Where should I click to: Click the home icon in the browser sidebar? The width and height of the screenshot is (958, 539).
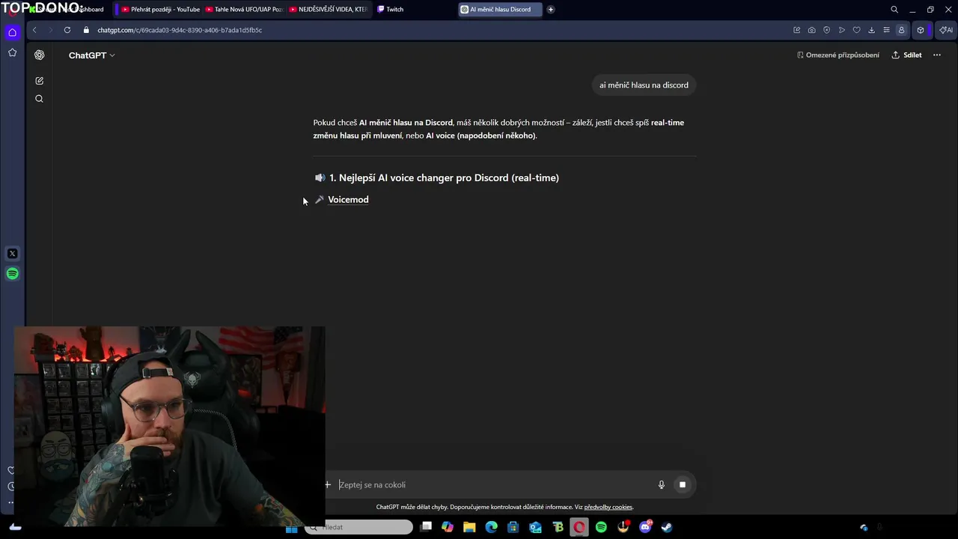[x=12, y=32]
